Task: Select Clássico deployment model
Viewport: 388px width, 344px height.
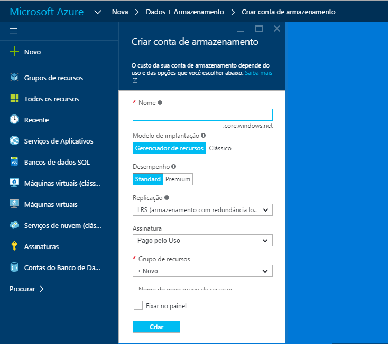Action: click(x=220, y=148)
